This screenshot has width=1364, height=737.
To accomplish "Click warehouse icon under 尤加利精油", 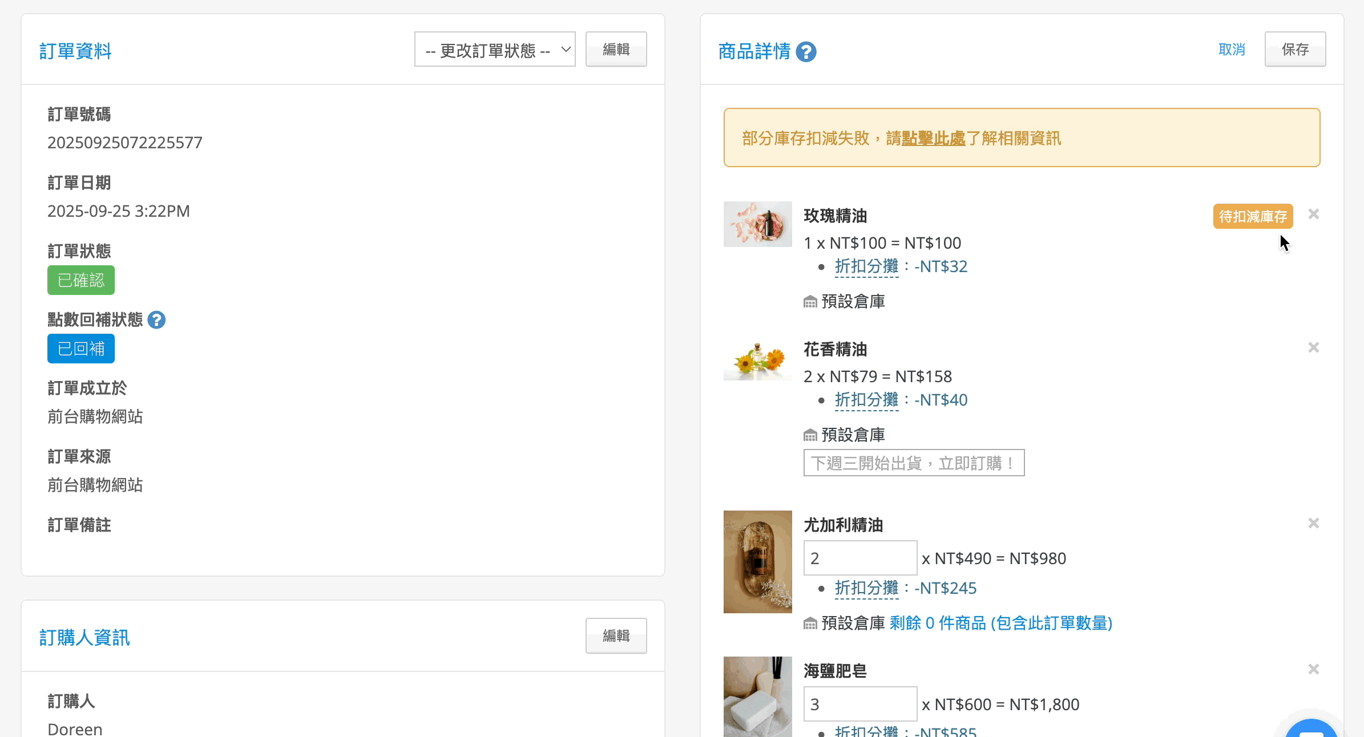I will coord(810,623).
